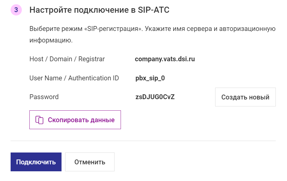Click the SIP-АТС word in the heading
The image size is (287, 181).
154,10
